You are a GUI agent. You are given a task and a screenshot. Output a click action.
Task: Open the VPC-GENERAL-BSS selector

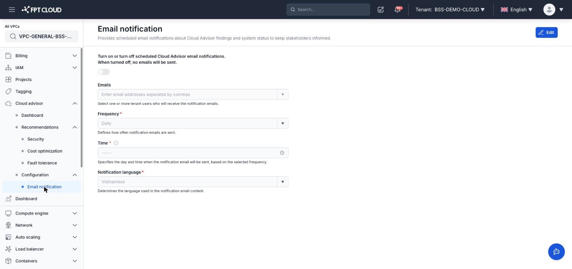(42, 36)
